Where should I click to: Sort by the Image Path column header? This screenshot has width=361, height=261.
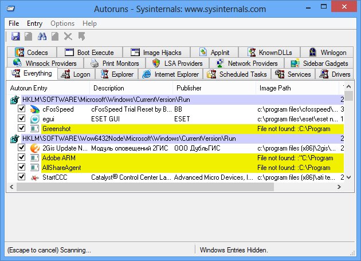(x=297, y=88)
